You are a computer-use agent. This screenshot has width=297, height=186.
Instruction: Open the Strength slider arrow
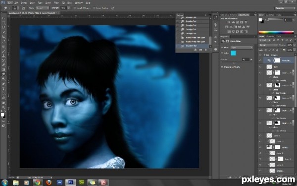click(68, 8)
